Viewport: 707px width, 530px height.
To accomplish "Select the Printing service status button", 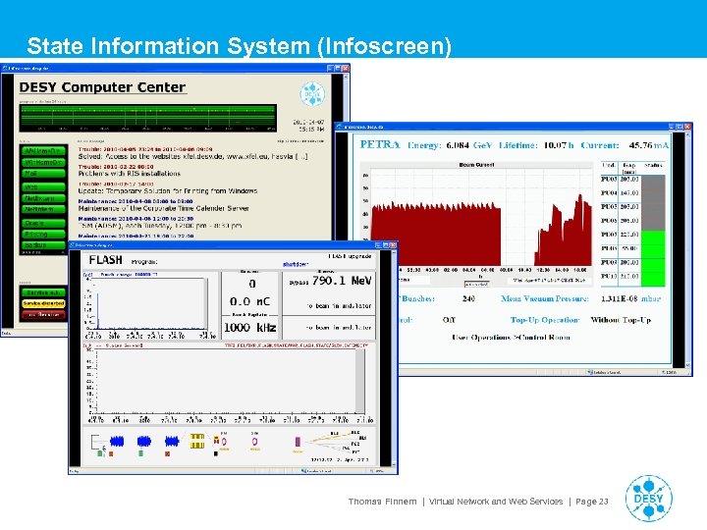I will (44, 235).
